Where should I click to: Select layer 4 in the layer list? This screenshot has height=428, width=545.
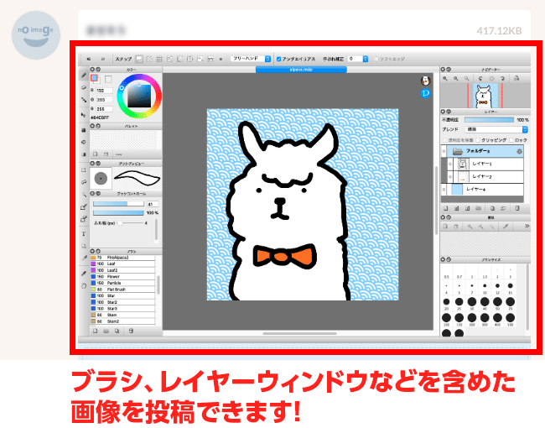click(482, 190)
